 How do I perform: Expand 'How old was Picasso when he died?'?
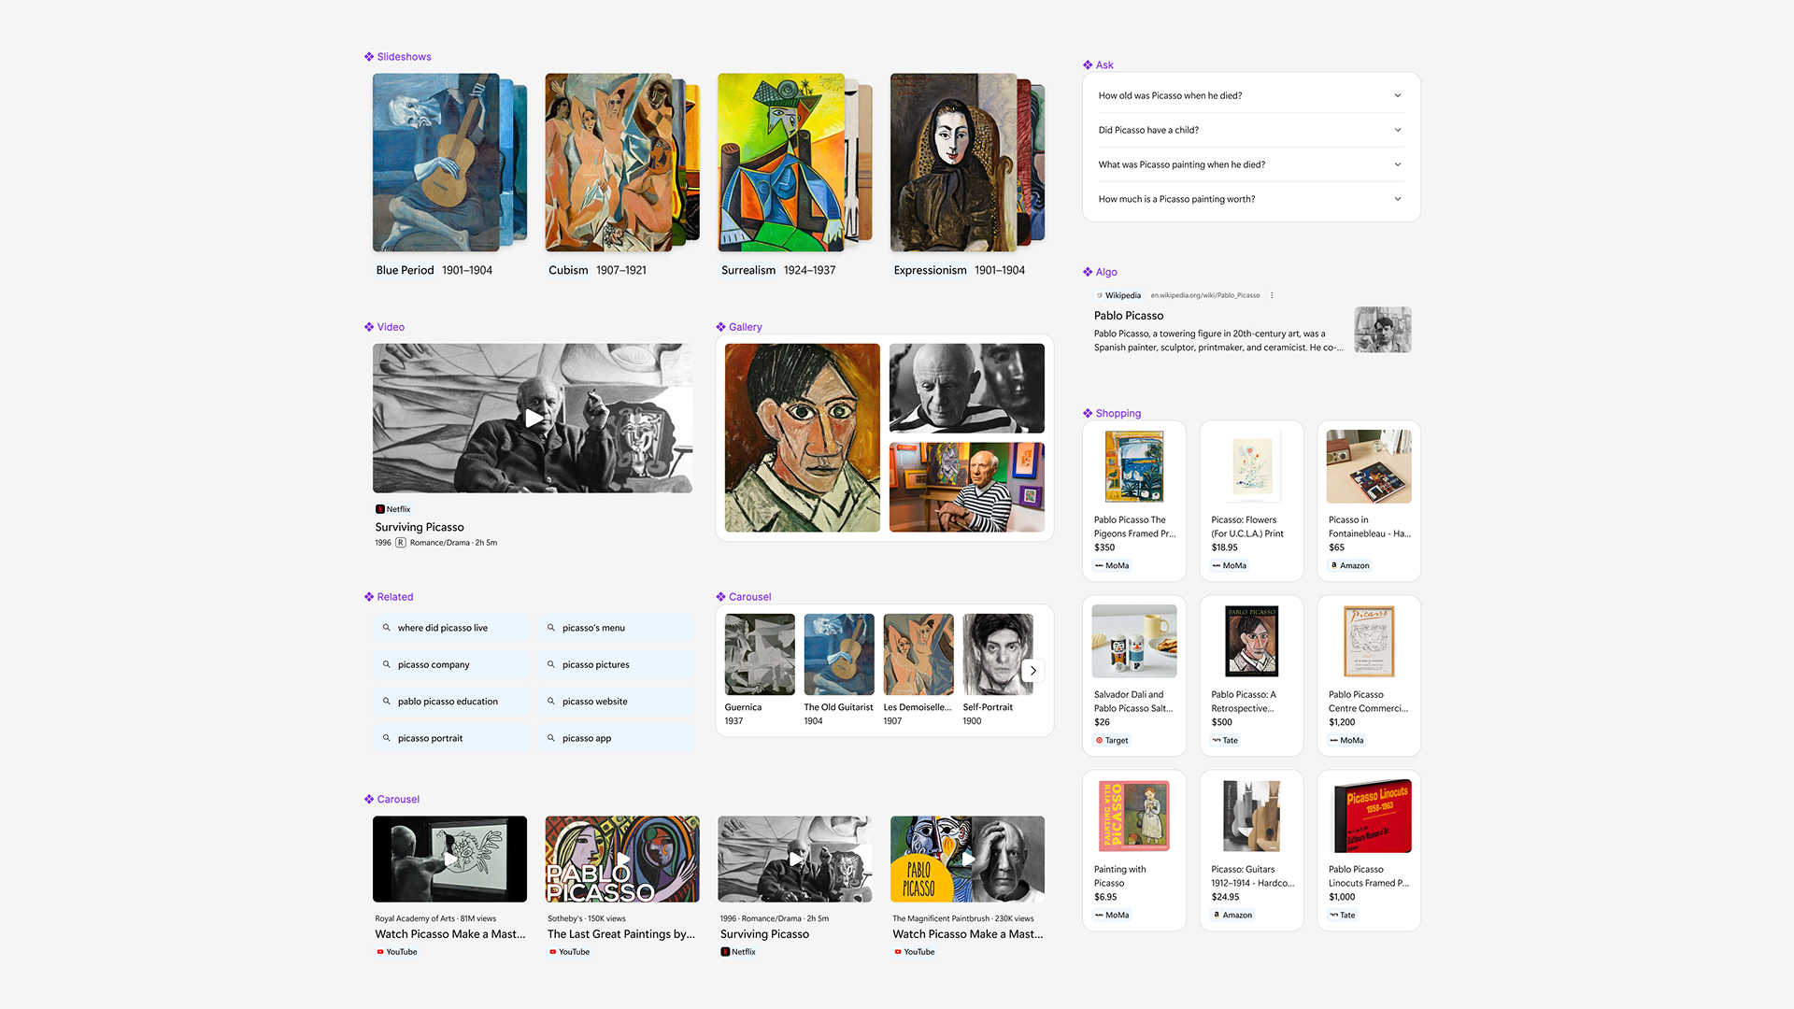point(1398,95)
